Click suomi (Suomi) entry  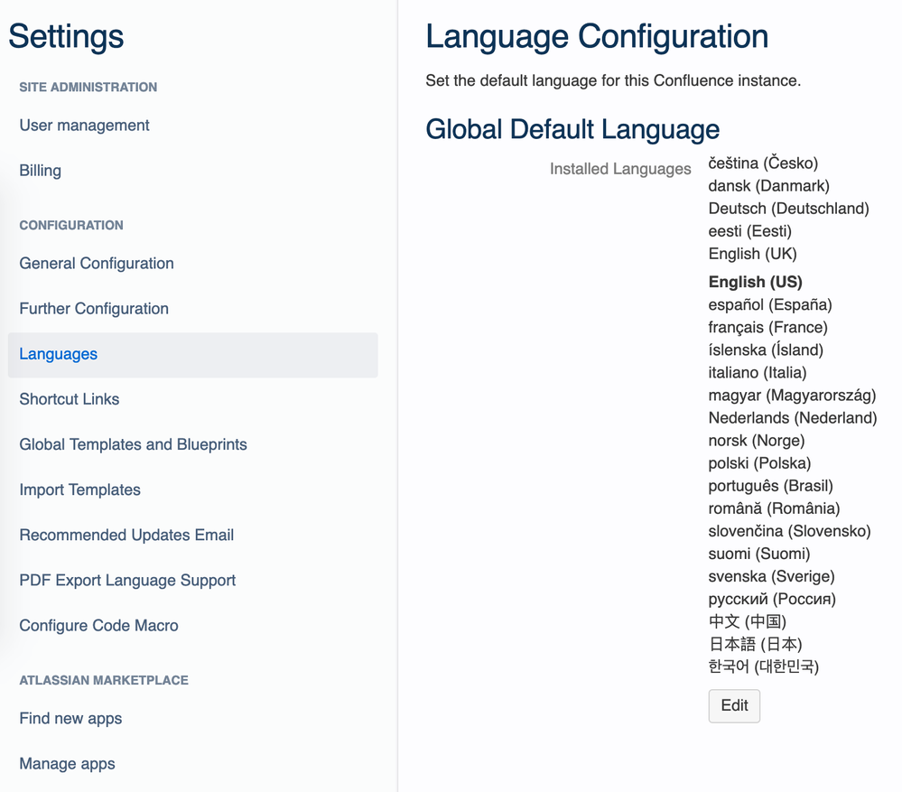(759, 554)
